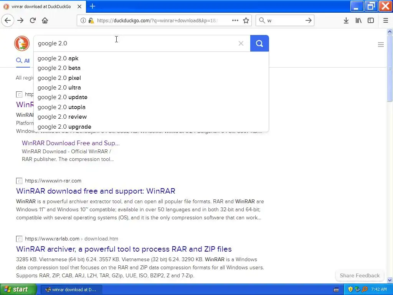Choose suggestion google 2.0 review

151,117
